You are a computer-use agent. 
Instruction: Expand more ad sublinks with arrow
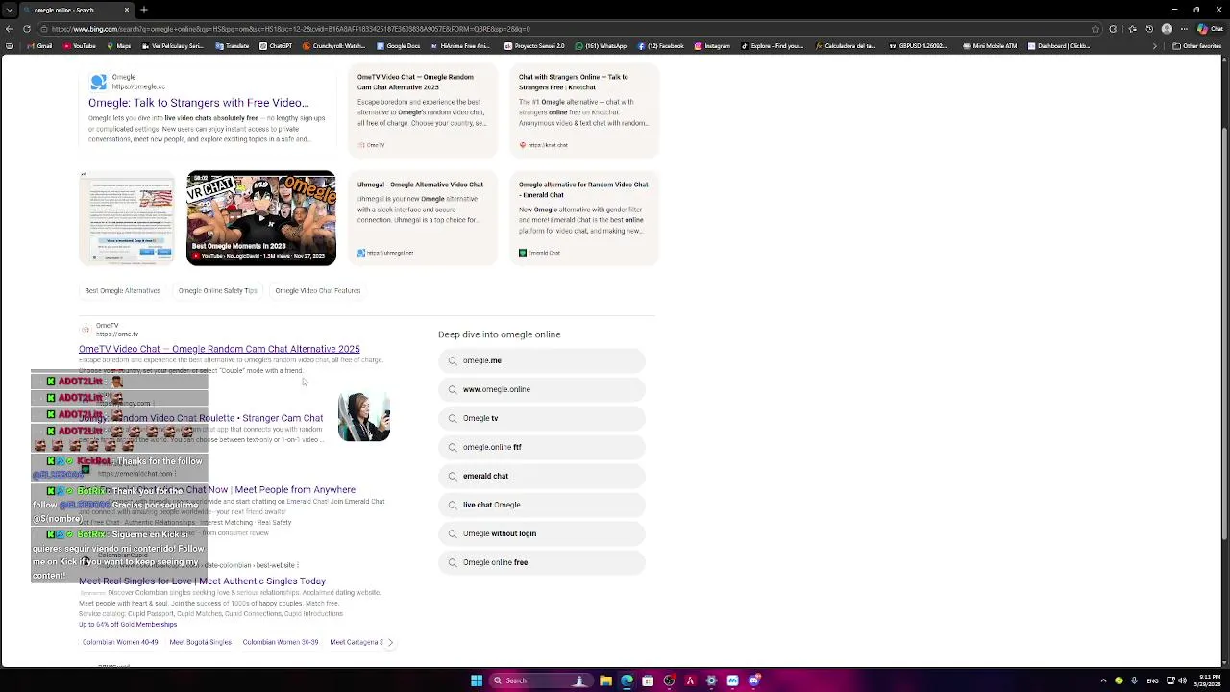(389, 642)
